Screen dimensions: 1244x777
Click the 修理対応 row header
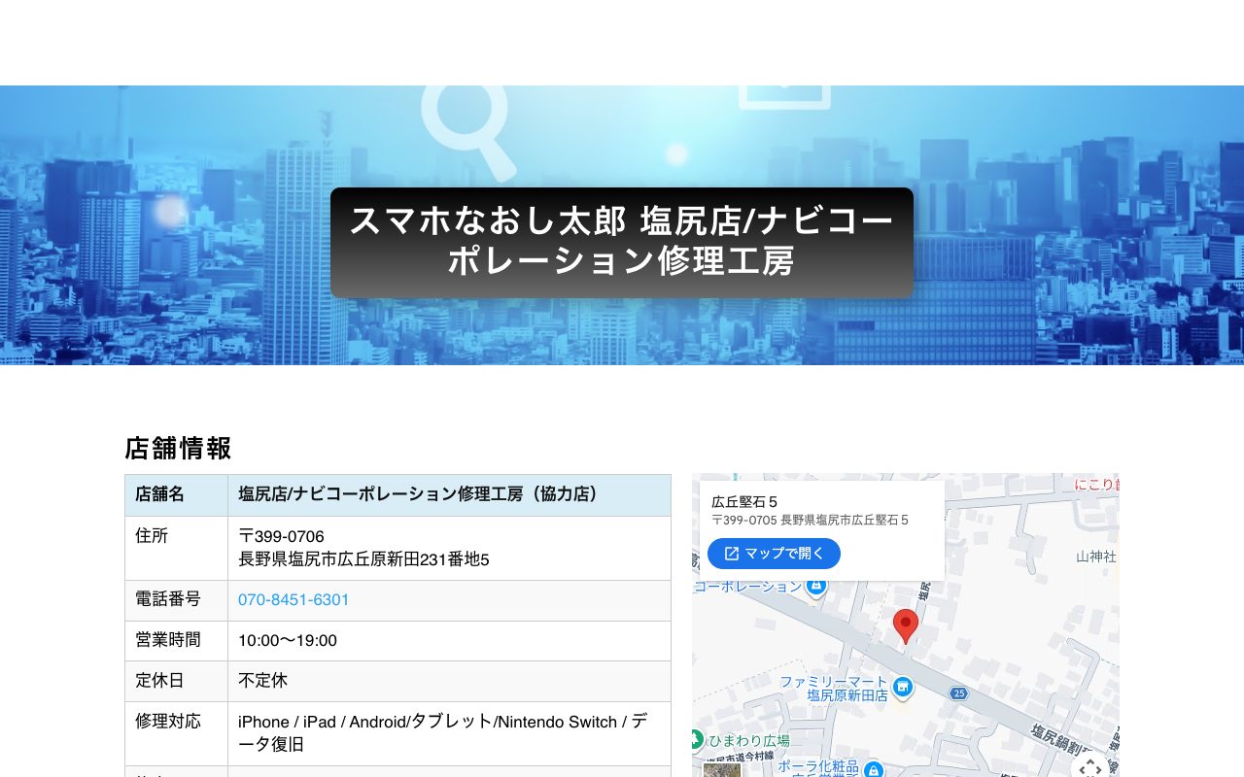(x=177, y=733)
